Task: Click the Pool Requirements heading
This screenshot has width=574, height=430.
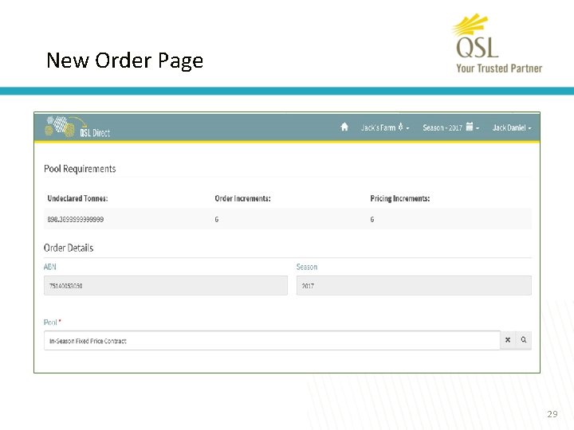Action: pyautogui.click(x=80, y=169)
